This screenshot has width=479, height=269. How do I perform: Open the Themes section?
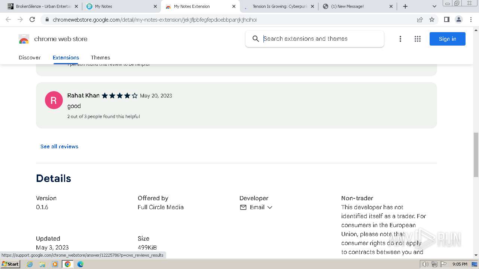pos(100,58)
